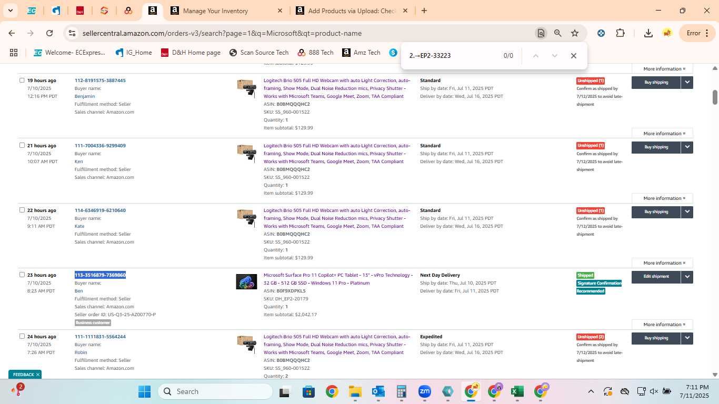The height and width of the screenshot is (404, 719).
Task: Open Microsoft Store from the taskbar
Action: coord(308,391)
